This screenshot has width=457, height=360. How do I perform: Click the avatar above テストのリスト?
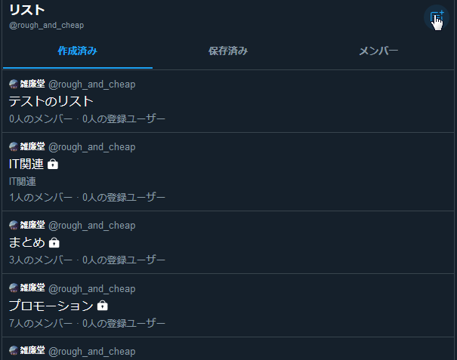point(14,84)
